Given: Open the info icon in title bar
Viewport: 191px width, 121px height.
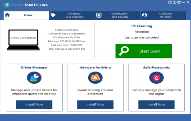Looking at the screenshot, I should pyautogui.click(x=174, y=2).
